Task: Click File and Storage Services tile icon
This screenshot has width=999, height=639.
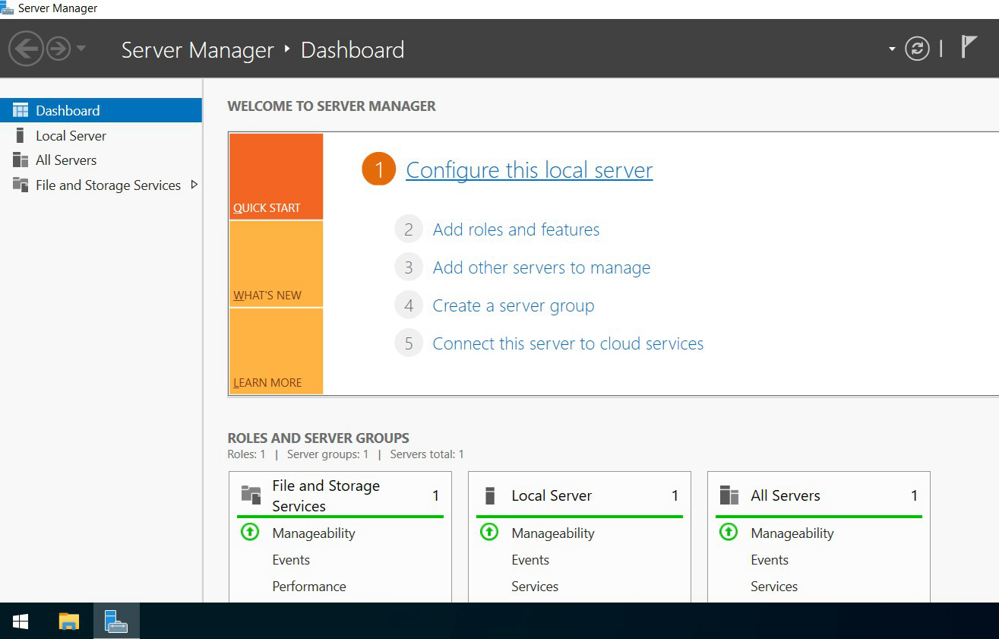Action: pos(251,495)
